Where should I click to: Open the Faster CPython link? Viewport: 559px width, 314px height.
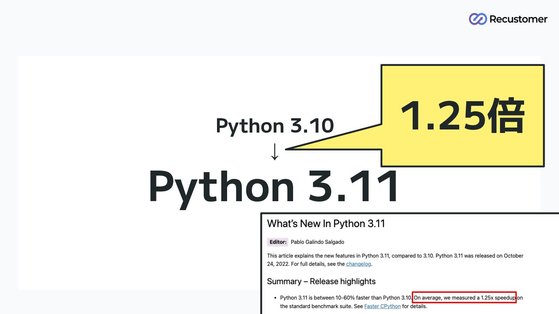(x=382, y=306)
